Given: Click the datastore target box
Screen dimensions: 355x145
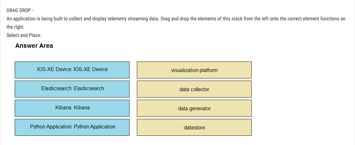Looking at the screenshot, I should (x=194, y=127).
